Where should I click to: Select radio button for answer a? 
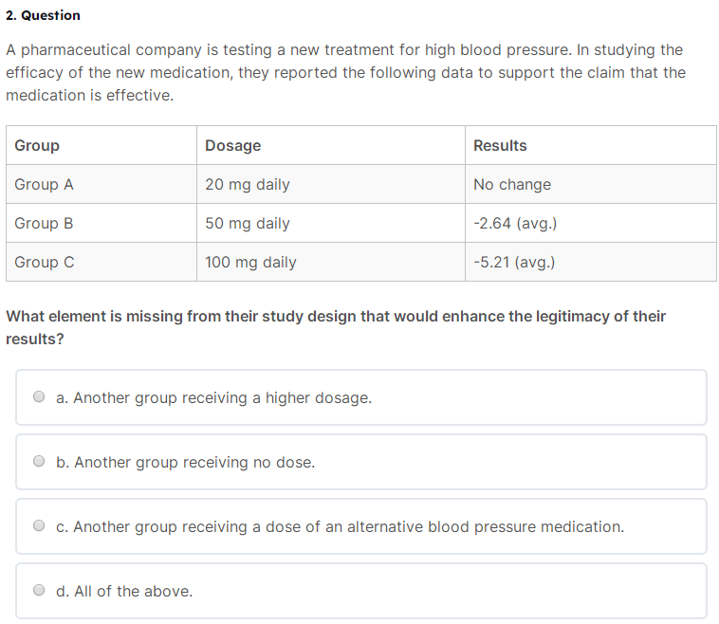pyautogui.click(x=39, y=396)
